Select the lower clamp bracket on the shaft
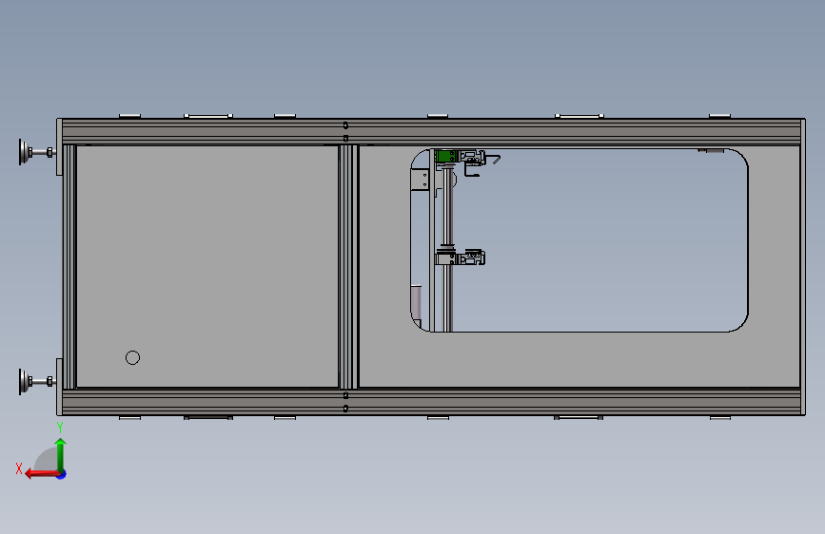Viewport: 825px width, 534px height. tap(460, 257)
